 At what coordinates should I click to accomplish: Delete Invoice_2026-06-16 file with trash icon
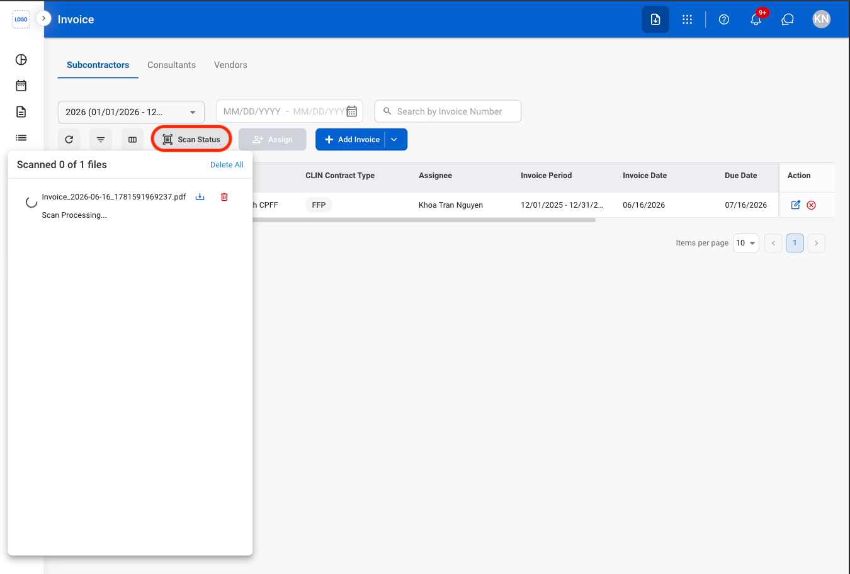click(x=224, y=197)
